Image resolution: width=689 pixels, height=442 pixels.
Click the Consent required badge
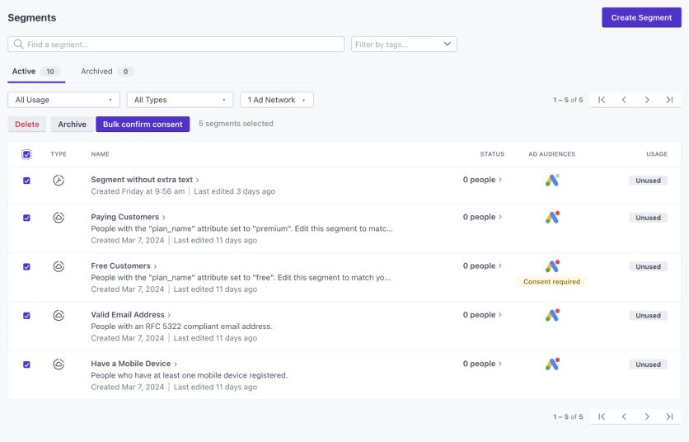point(551,281)
